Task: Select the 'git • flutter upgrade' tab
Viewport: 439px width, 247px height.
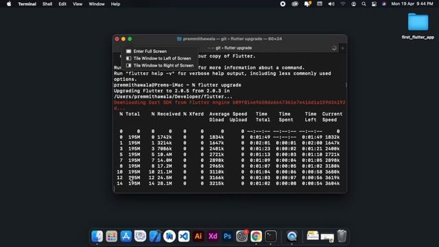Action: point(233,48)
